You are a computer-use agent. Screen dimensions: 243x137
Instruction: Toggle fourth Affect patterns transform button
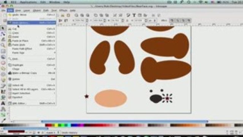[x=189, y=21]
